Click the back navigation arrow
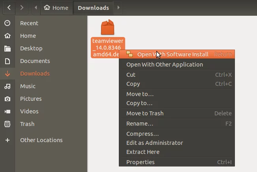 coord(9,7)
